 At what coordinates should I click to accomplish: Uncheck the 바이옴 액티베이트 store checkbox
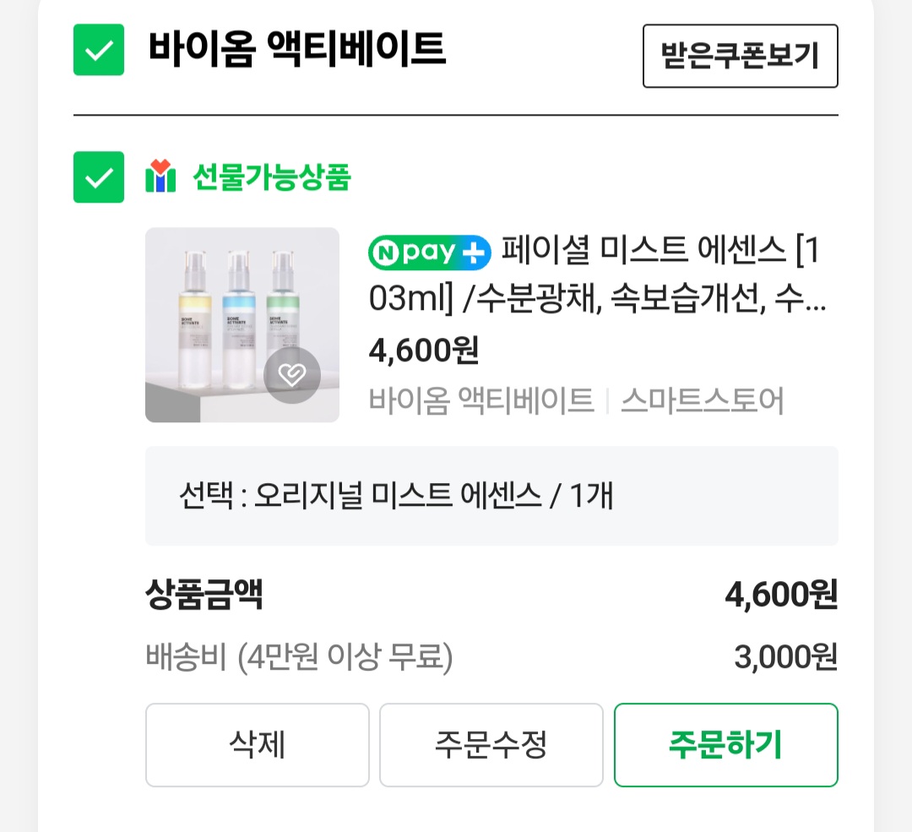click(x=99, y=50)
